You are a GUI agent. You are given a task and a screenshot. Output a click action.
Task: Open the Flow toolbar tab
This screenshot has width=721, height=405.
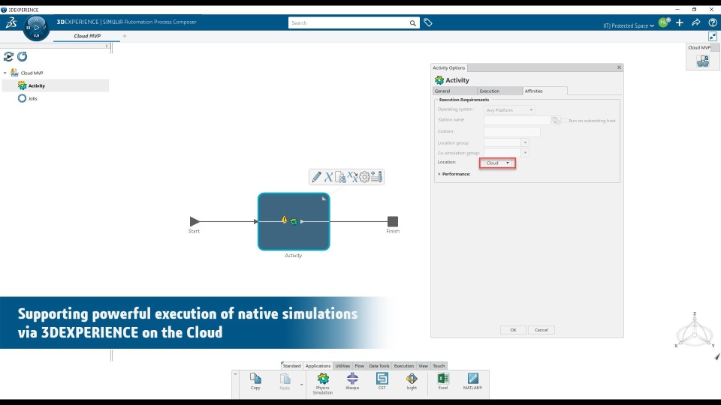(360, 366)
